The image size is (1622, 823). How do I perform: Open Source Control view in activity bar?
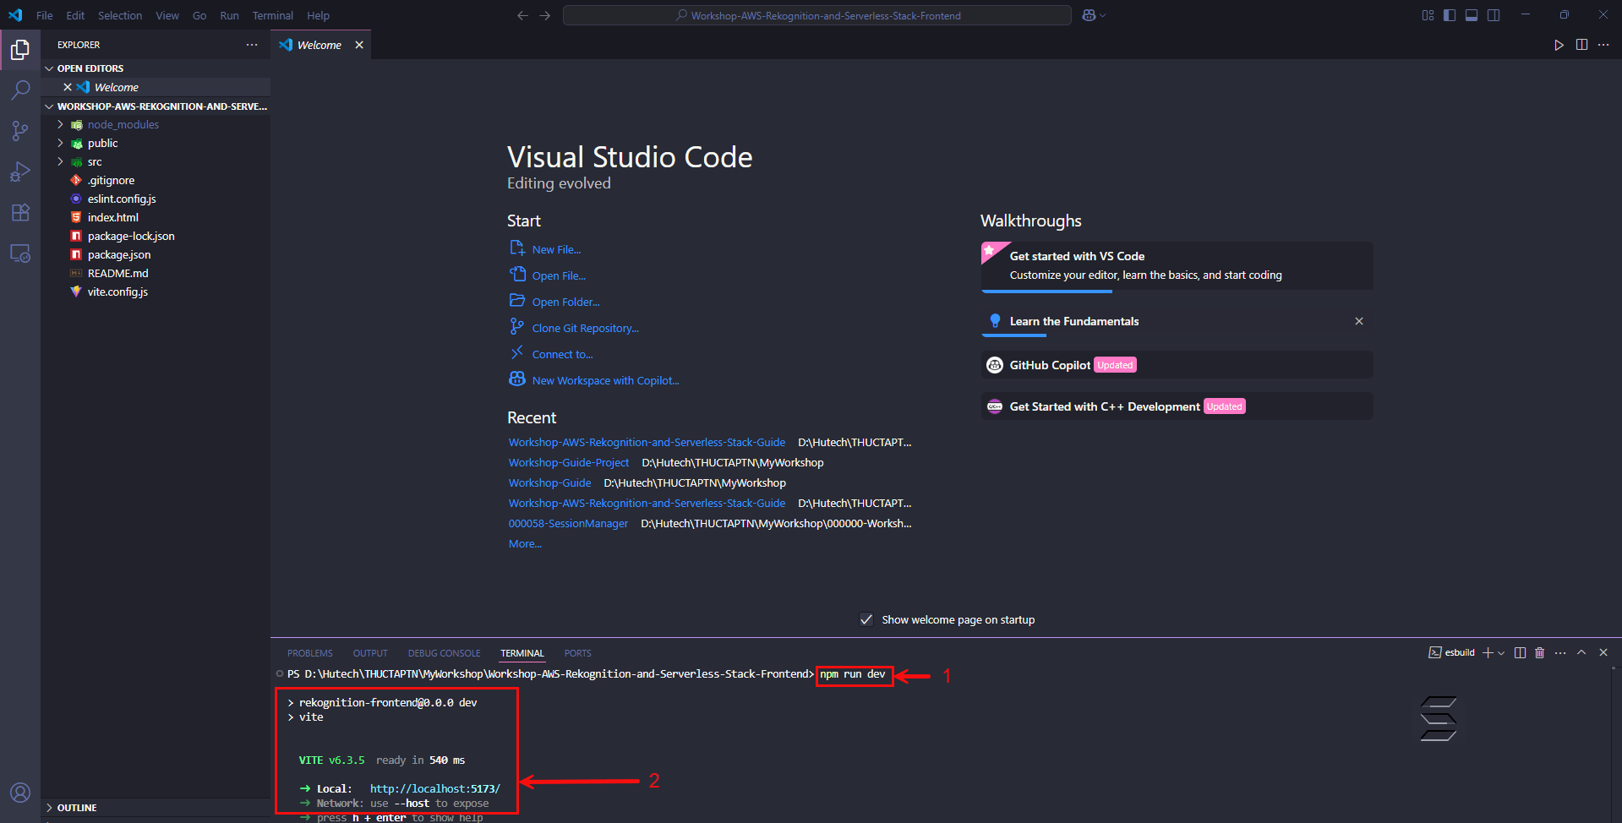pos(20,131)
